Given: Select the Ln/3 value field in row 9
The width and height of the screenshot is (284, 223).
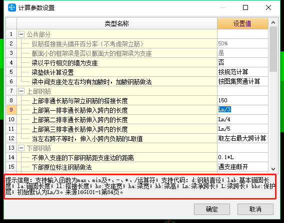Looking at the screenshot, I should tap(242, 110).
